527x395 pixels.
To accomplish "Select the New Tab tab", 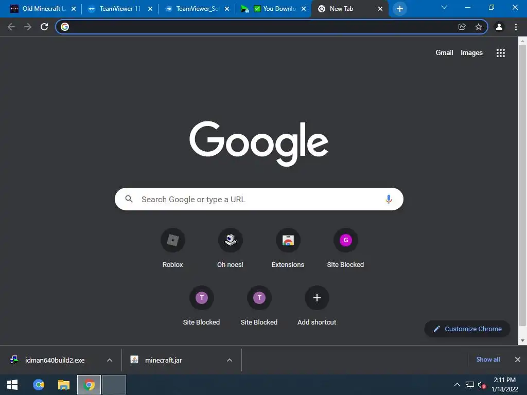I will click(350, 9).
